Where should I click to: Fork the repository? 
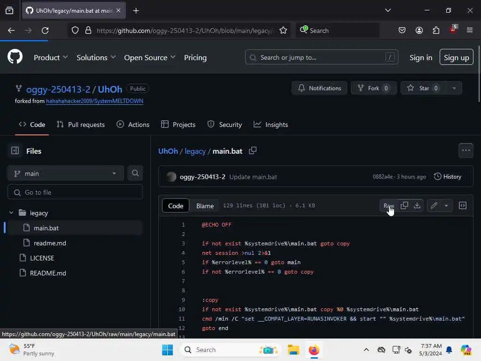click(x=373, y=88)
